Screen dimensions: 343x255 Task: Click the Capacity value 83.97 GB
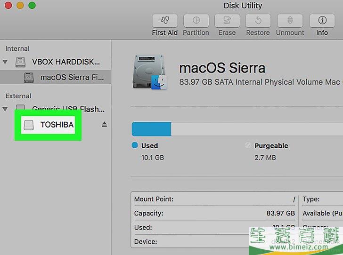point(281,213)
